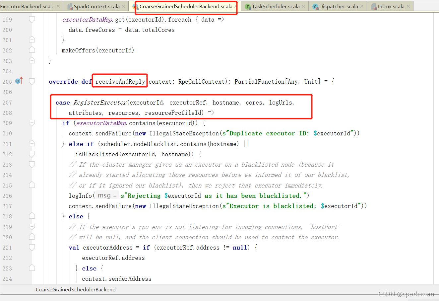Viewport: 439px width, 301px height.
Task: Click line number 207 in the gutter
Action: pos(7,103)
